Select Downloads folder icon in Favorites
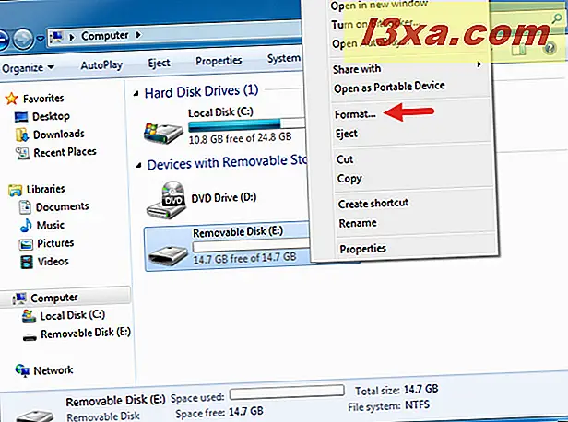568x422 pixels. [22, 135]
